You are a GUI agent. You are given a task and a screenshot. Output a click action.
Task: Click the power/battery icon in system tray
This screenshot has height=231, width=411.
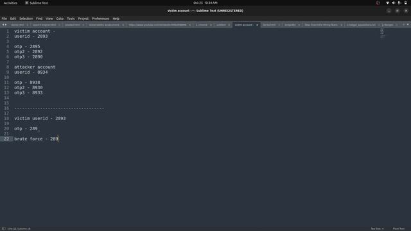pos(405,3)
